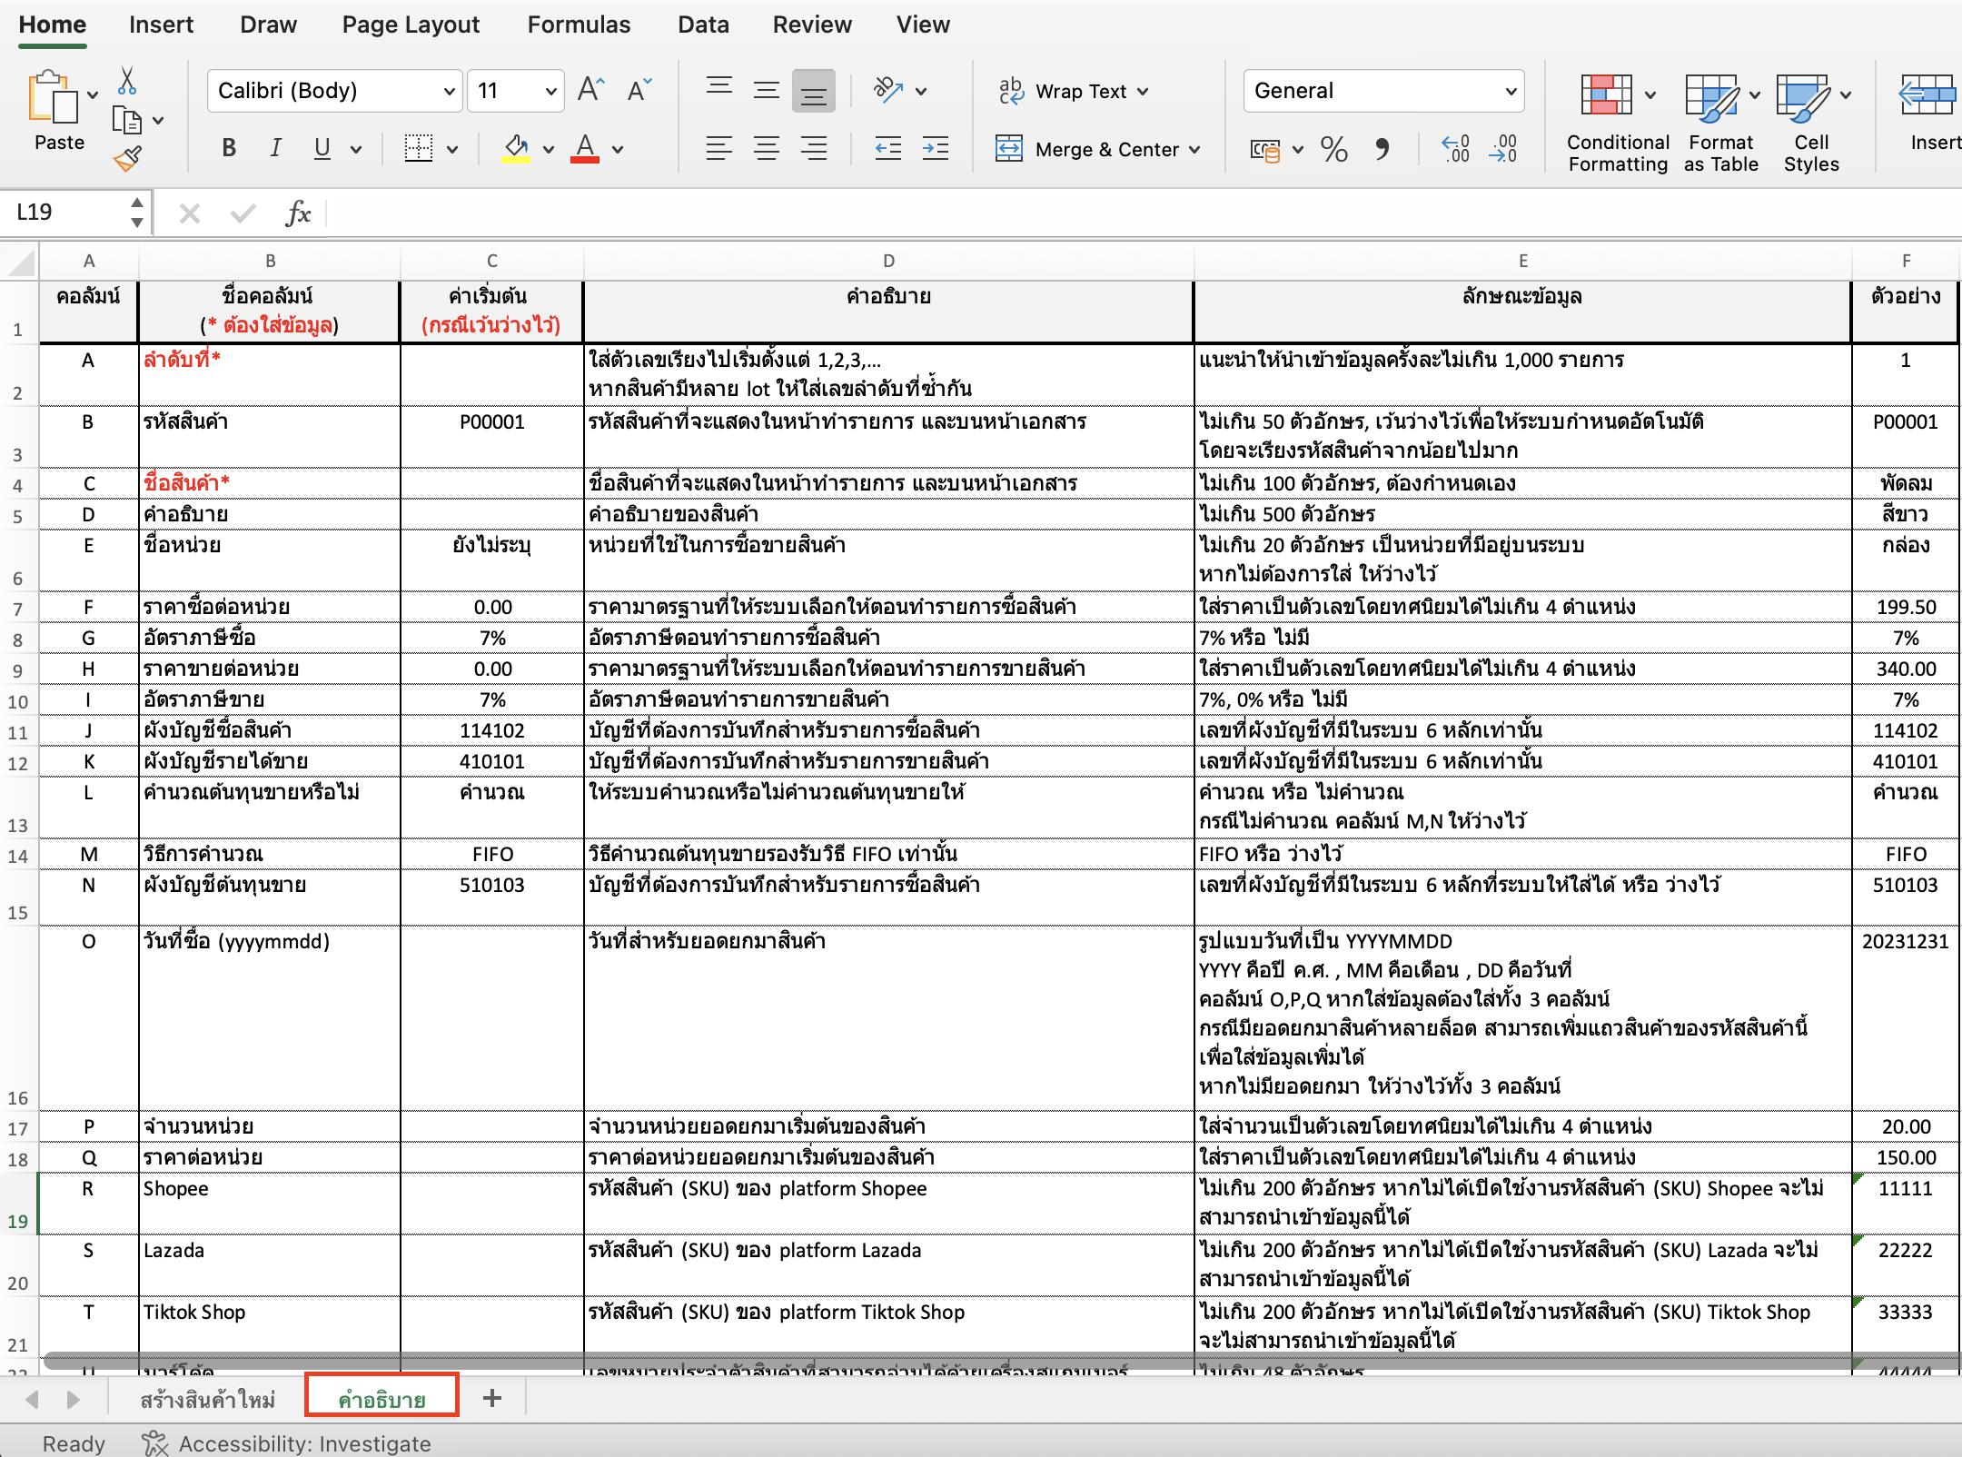Image resolution: width=1962 pixels, height=1457 pixels.
Task: Open the Paste options arrow
Action: point(93,94)
